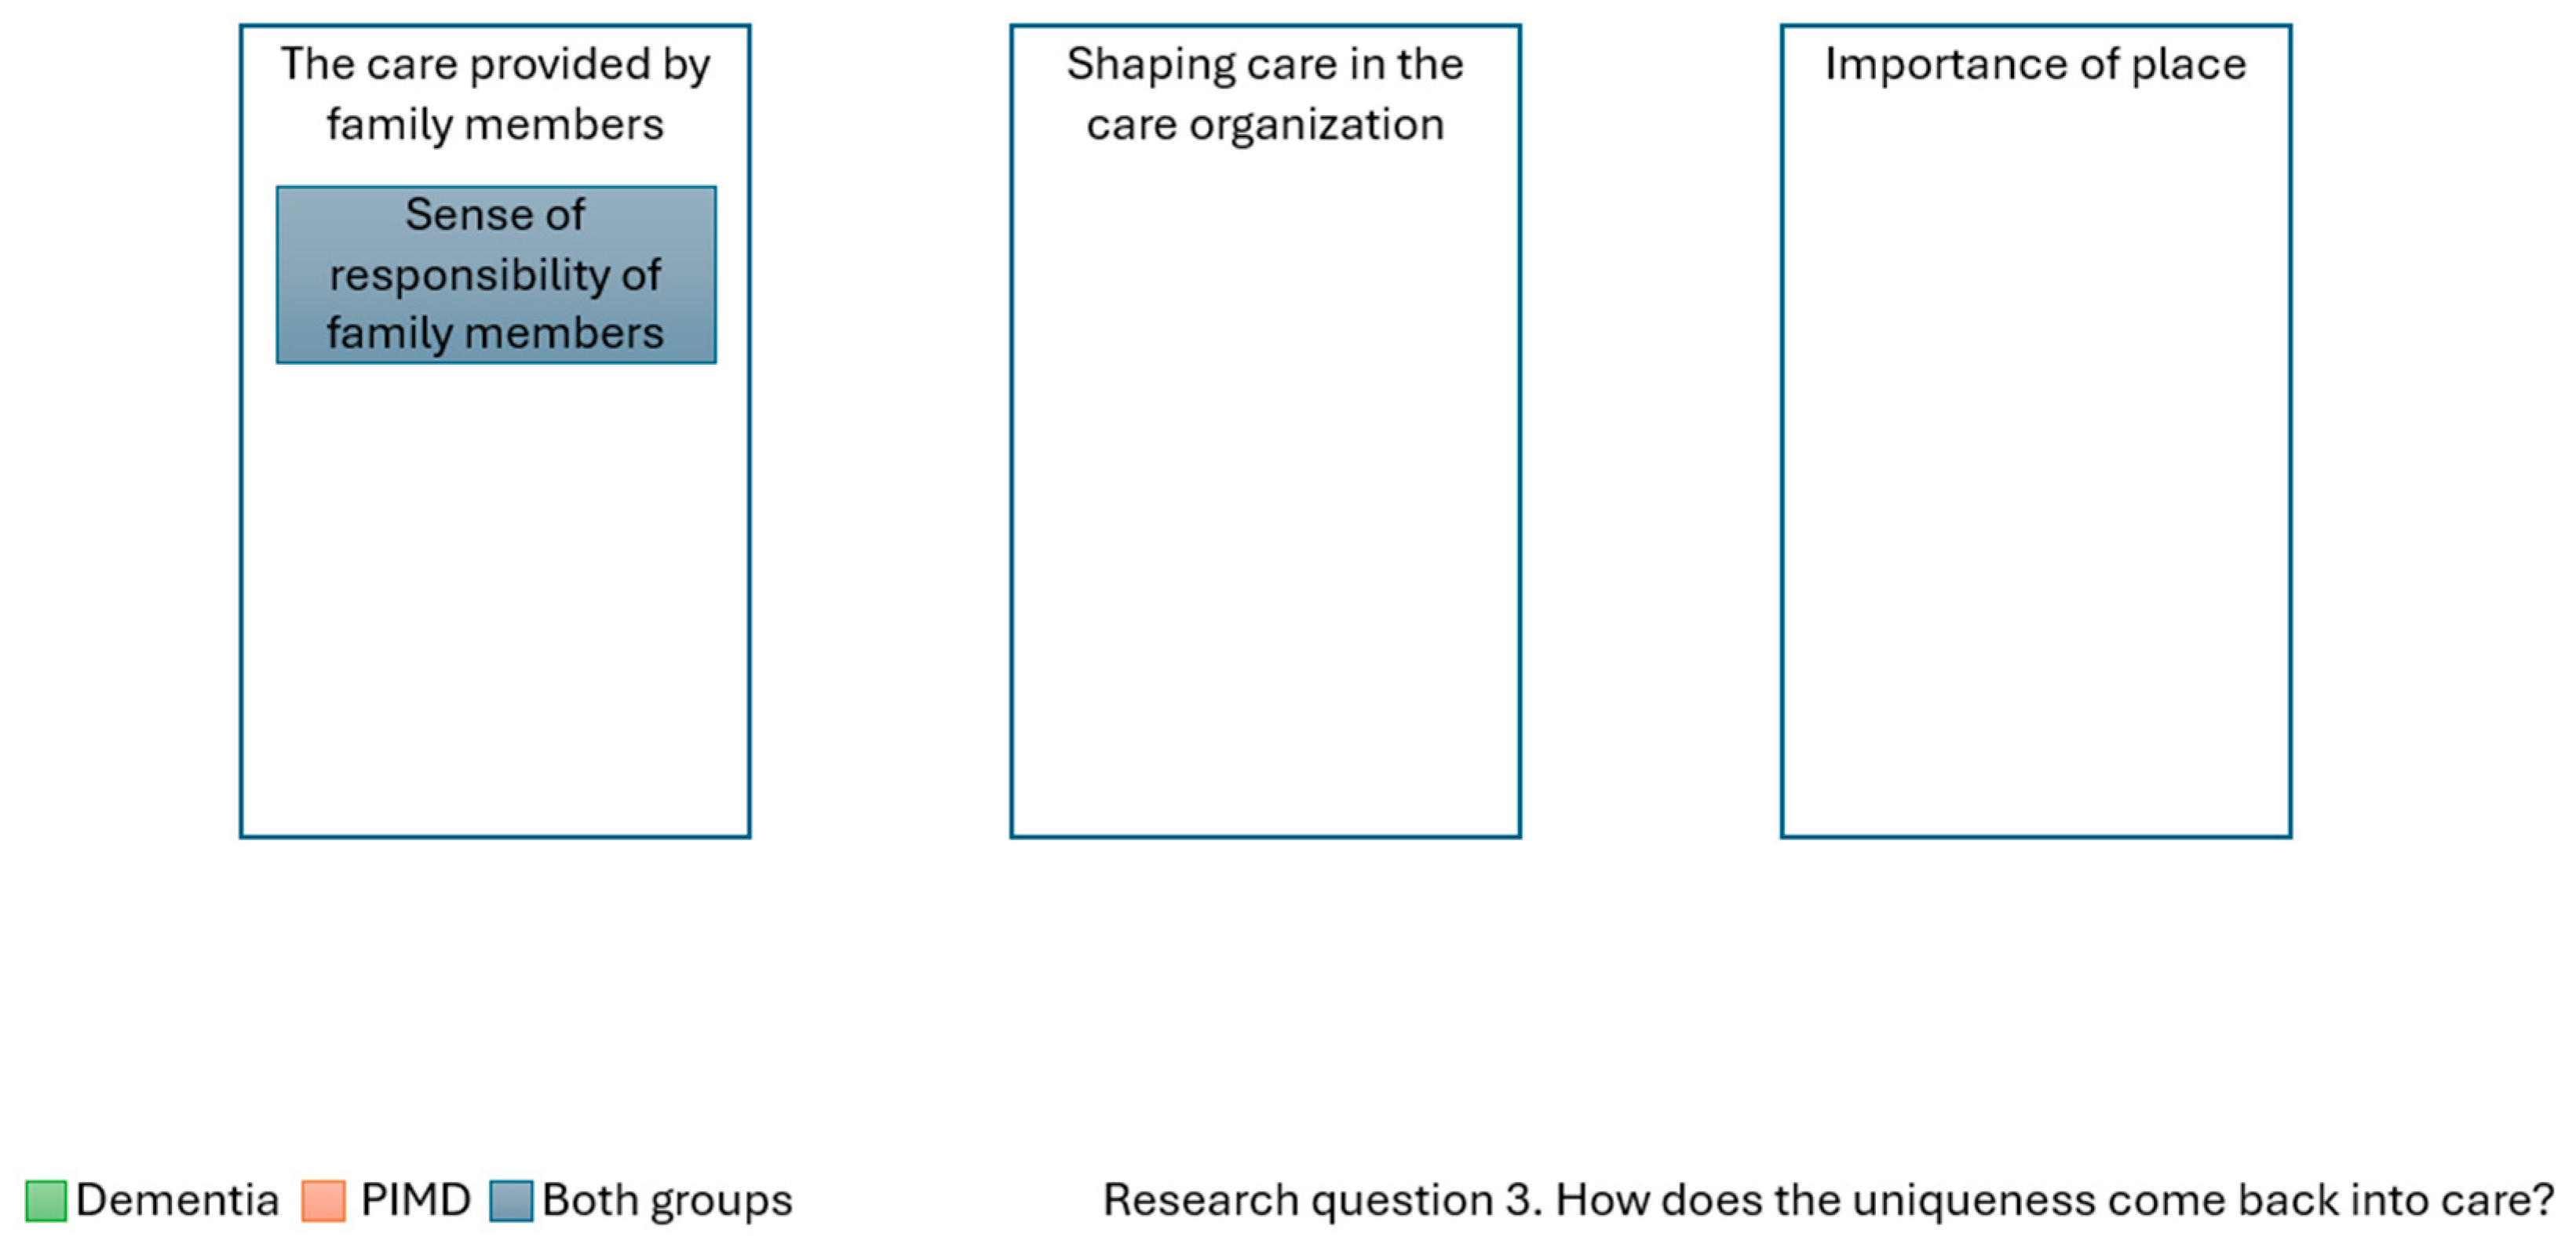Click the blue "Sense of responsibility" box
This screenshot has height=1244, width=2576.
click(x=496, y=275)
